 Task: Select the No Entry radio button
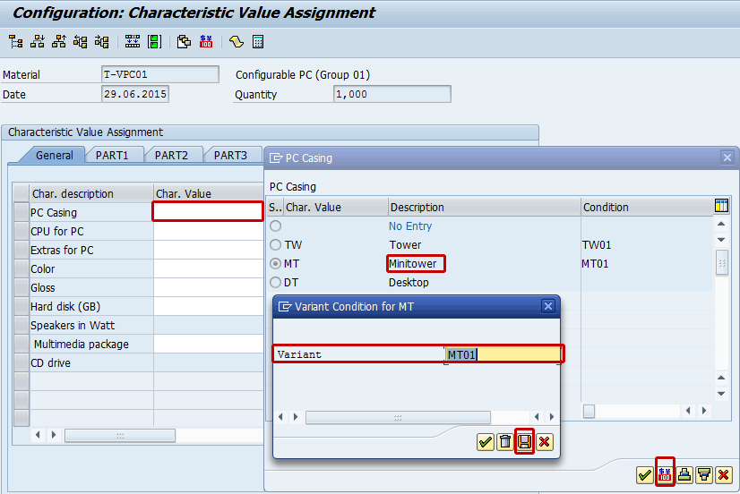tap(276, 226)
